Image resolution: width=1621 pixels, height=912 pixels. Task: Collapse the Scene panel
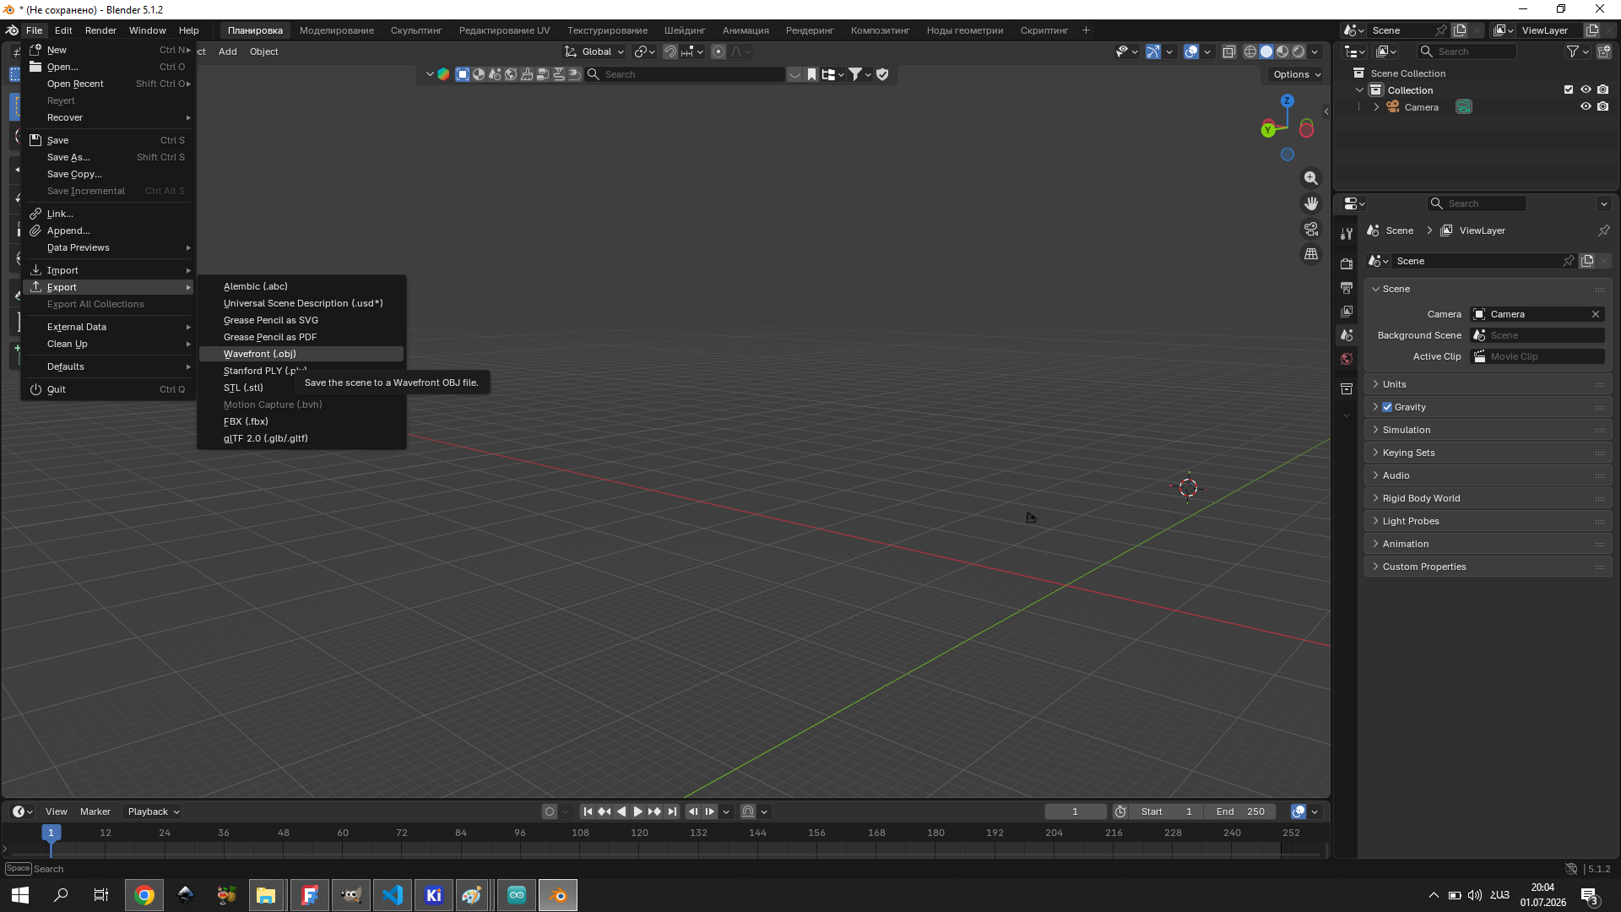[x=1488, y=289]
